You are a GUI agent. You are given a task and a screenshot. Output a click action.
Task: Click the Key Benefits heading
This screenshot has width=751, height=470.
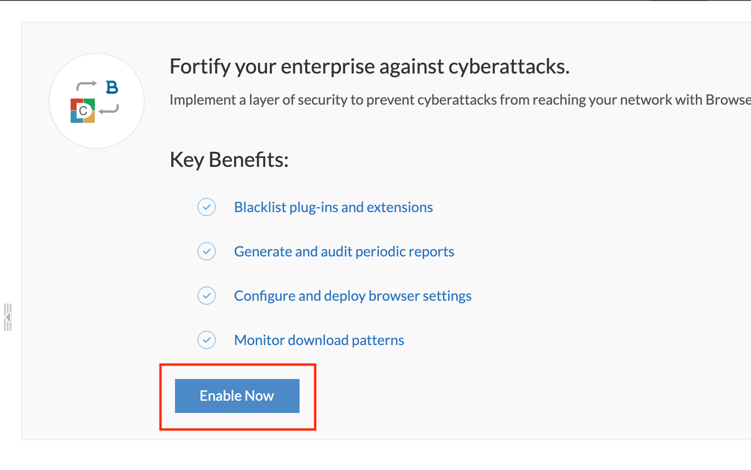point(229,160)
